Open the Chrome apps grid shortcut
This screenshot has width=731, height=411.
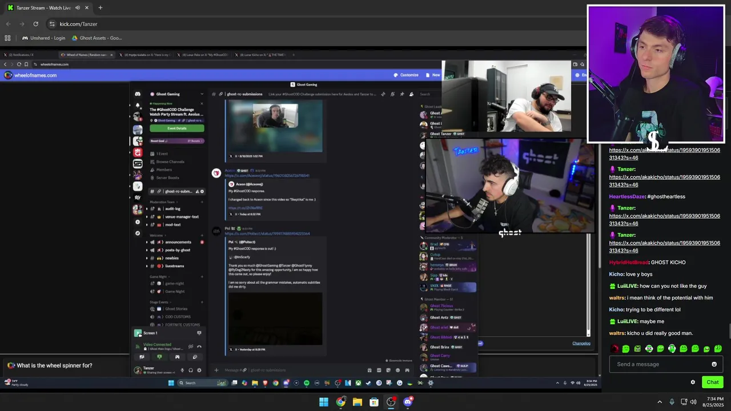[x=7, y=38]
